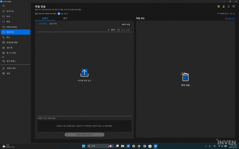Go to 통신 (Communication) in sidebar
239x149 pixels.
[8, 37]
